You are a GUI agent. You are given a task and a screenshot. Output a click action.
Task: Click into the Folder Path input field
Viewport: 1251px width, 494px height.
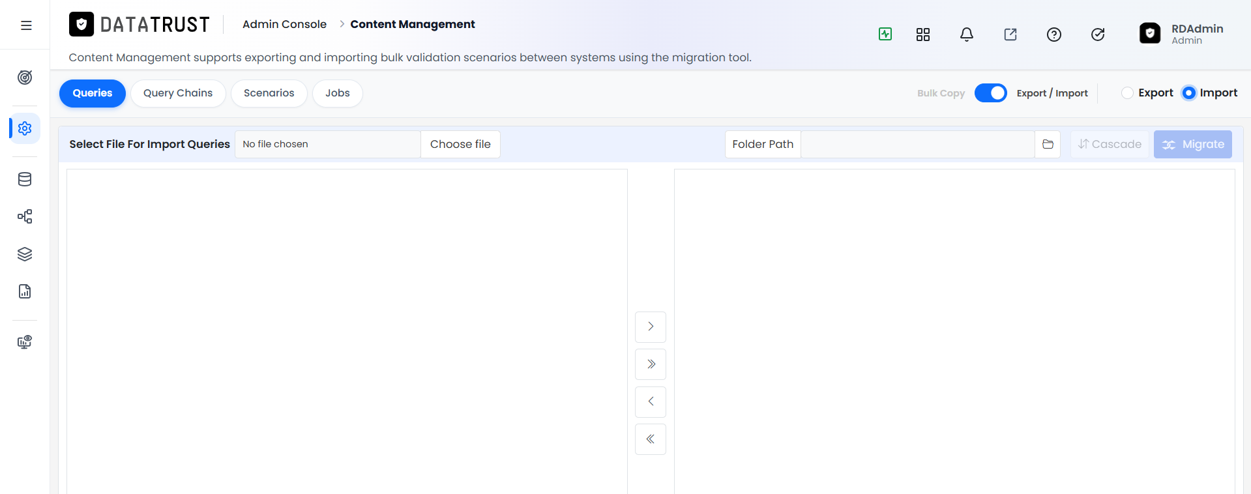[918, 144]
